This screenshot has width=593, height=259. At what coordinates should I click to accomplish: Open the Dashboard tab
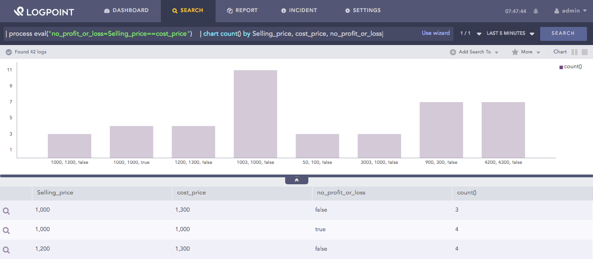(x=126, y=10)
